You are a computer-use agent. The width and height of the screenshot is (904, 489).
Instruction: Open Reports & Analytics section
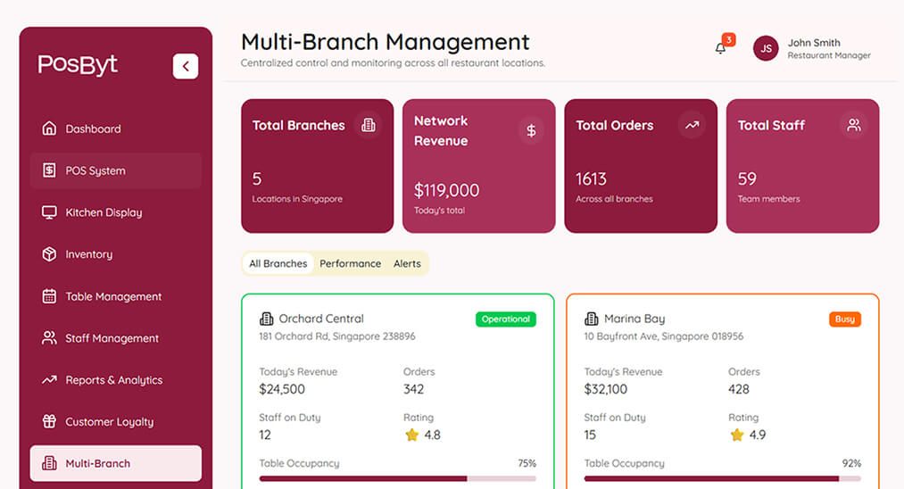coord(113,380)
